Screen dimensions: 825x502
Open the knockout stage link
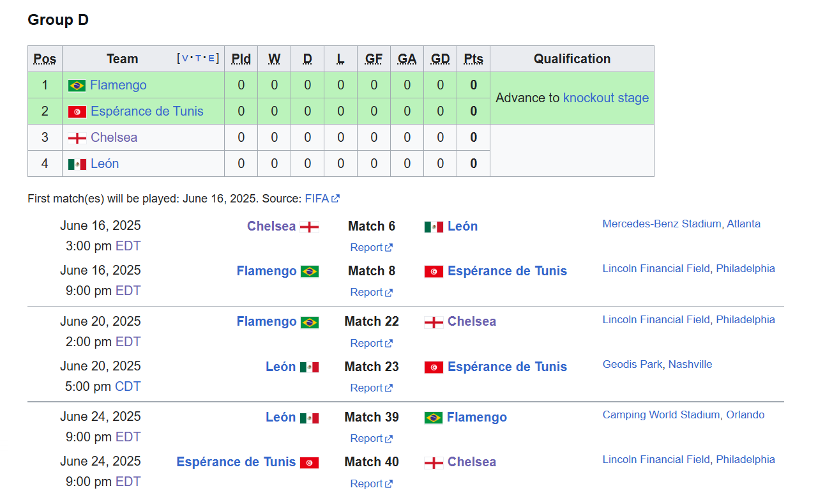[605, 98]
